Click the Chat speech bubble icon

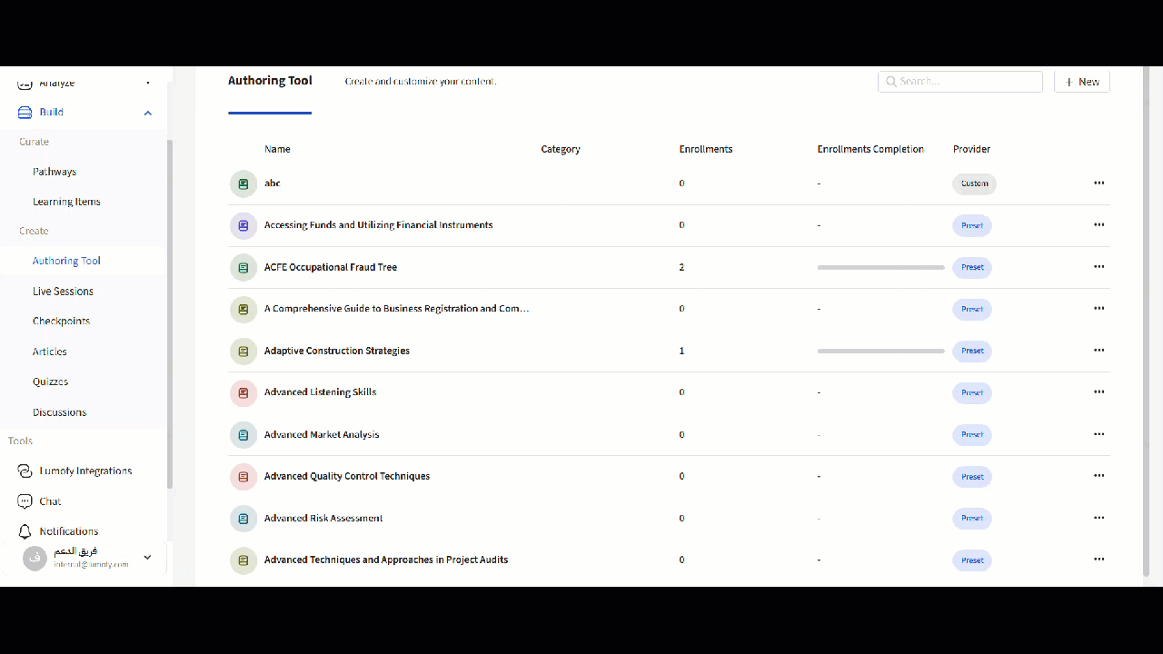[25, 501]
